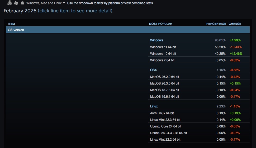Expand the Linux category row
The height and width of the screenshot is (148, 256).
coord(154,106)
